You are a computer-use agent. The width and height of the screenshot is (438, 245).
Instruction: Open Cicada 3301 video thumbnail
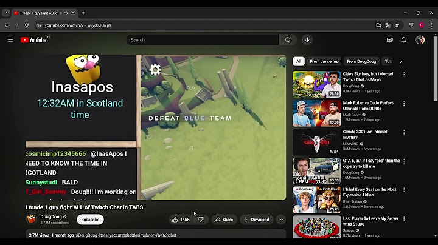coord(317,142)
